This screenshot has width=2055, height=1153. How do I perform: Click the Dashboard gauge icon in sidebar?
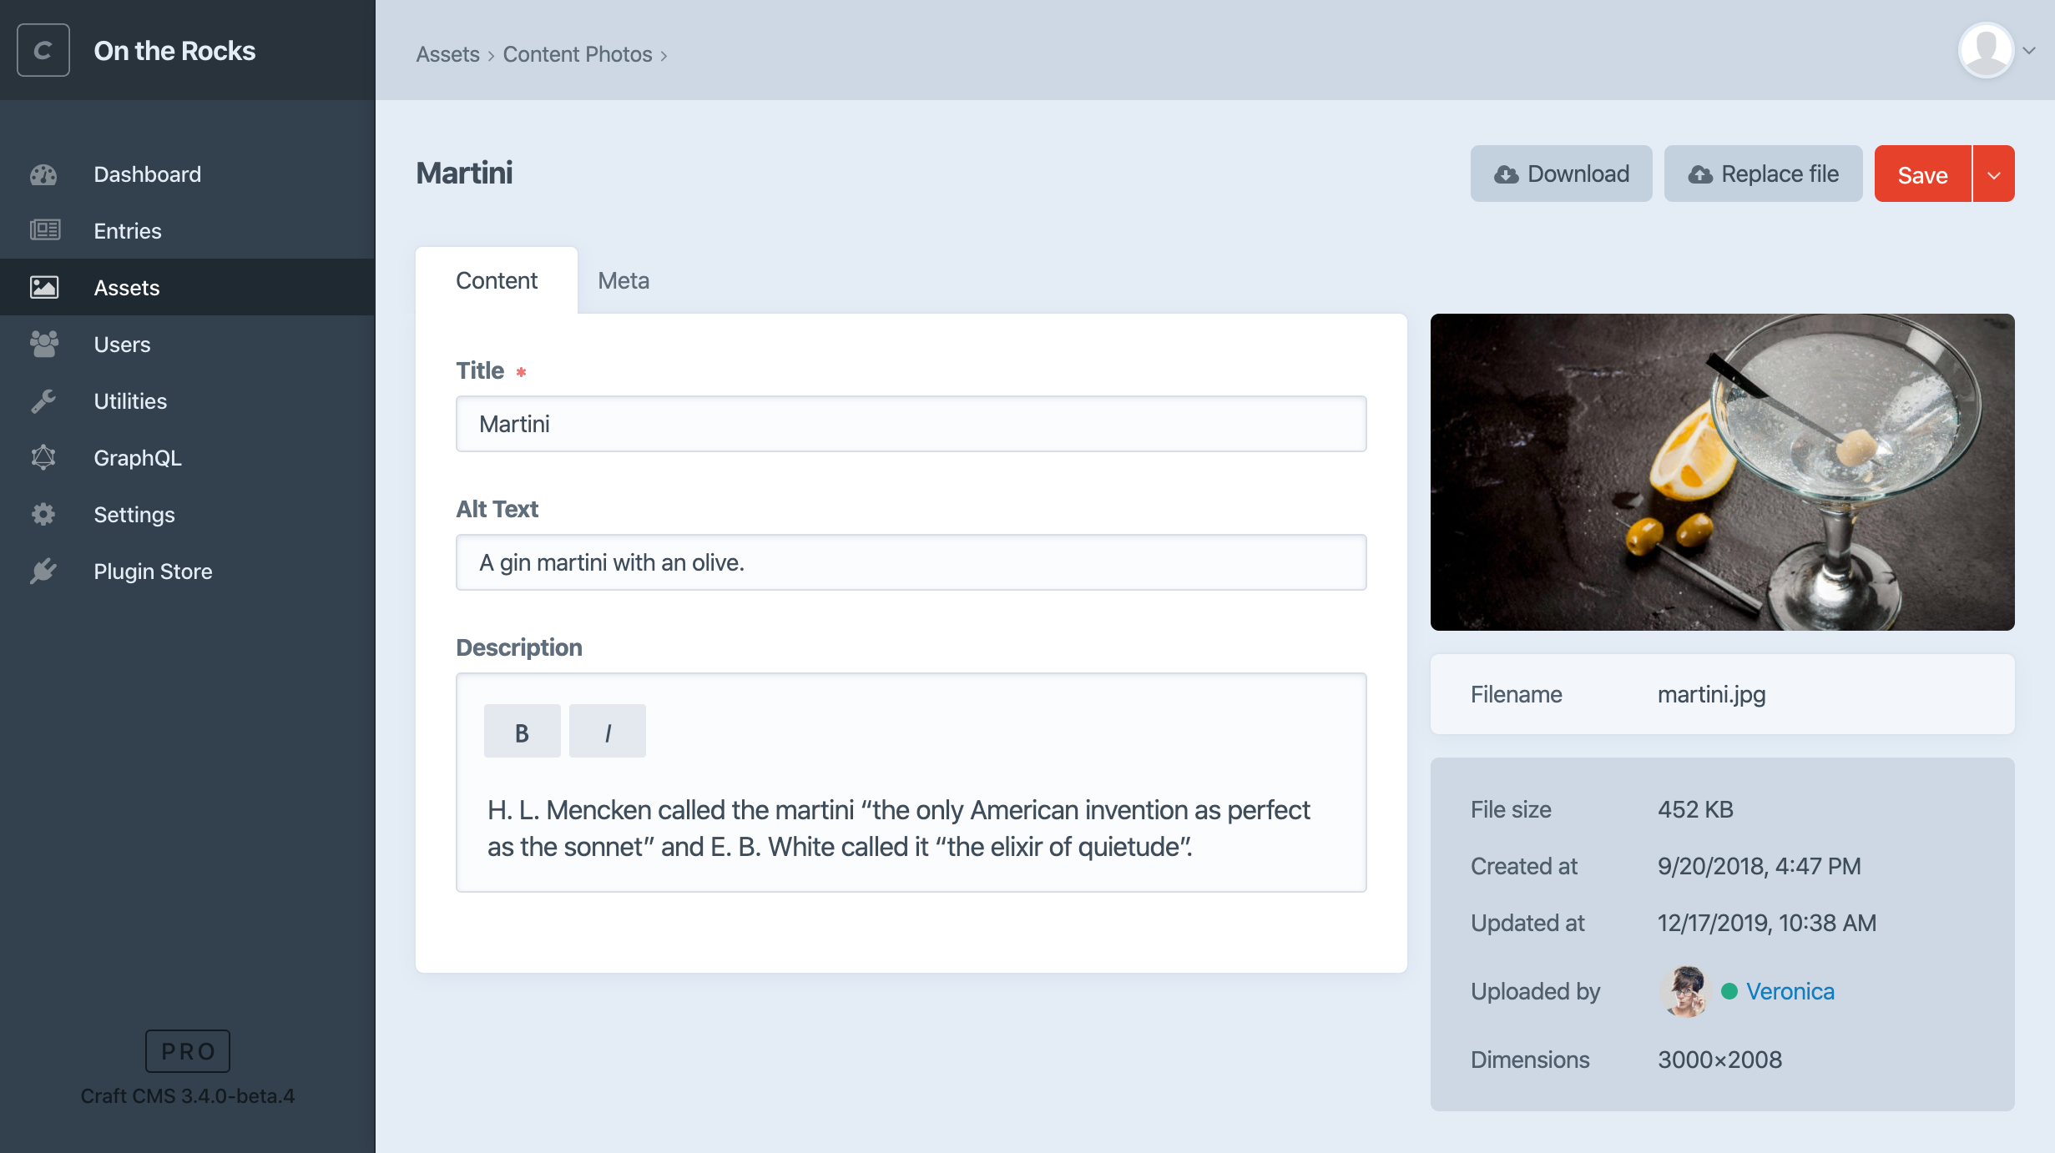[43, 174]
